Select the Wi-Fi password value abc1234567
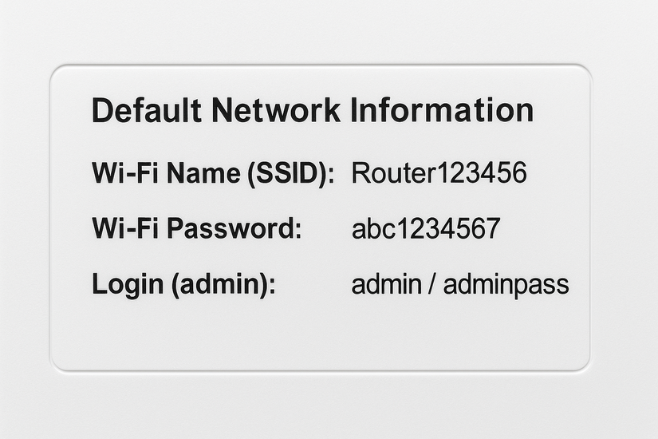Image resolution: width=658 pixels, height=439 pixels. coord(425,229)
